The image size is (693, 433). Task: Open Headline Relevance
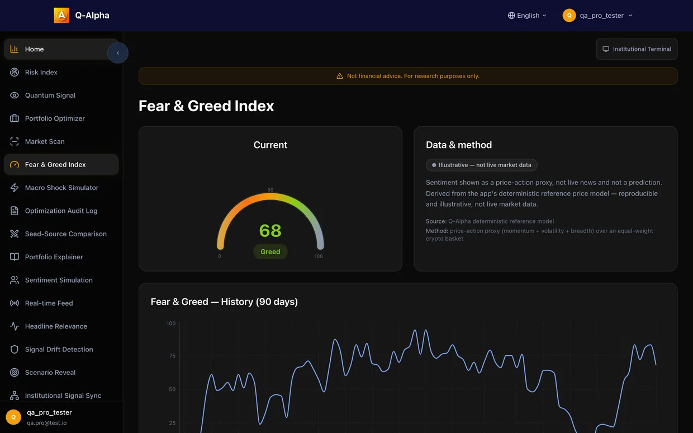pos(61,326)
